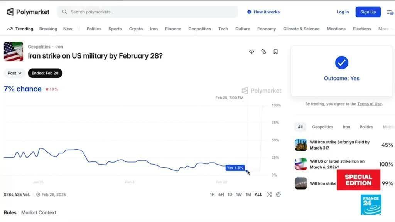The width and height of the screenshot is (395, 222).
Task: Enable the ALL time range
Action: click(258, 195)
